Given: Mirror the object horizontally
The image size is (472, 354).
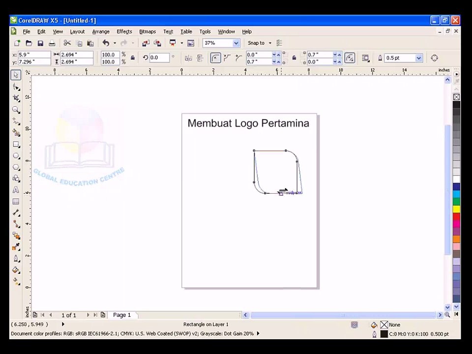Looking at the screenshot, I should (188, 58).
